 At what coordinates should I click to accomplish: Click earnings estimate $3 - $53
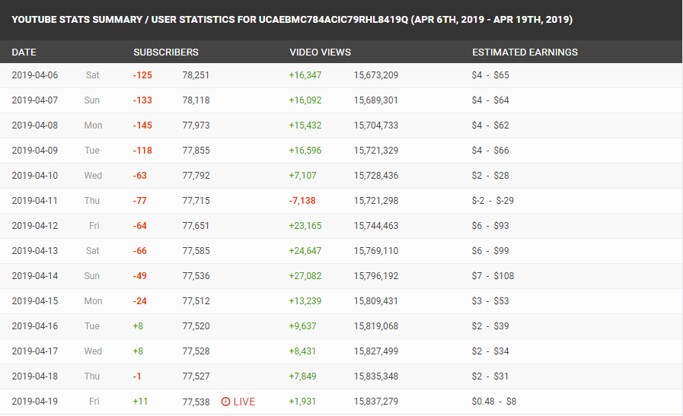[490, 301]
